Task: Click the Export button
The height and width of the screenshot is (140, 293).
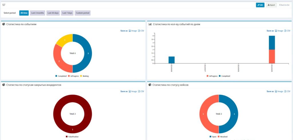Action: click(271, 5)
